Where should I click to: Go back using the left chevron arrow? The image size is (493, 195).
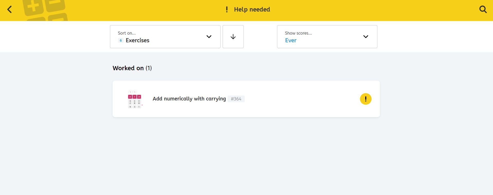(10, 10)
